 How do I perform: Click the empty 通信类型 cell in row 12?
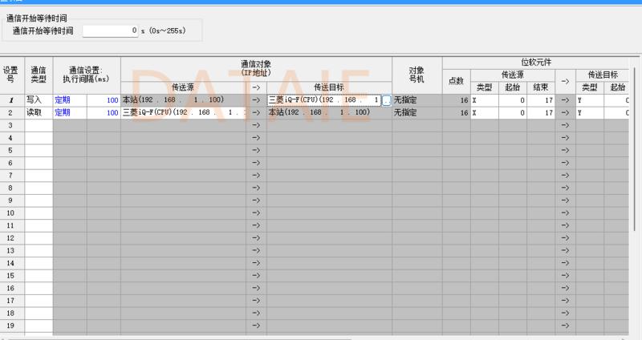[39, 237]
